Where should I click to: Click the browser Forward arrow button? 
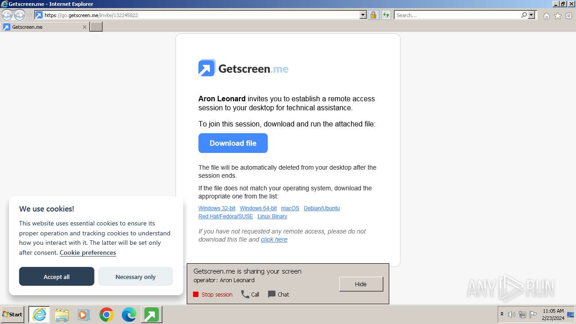[19, 15]
